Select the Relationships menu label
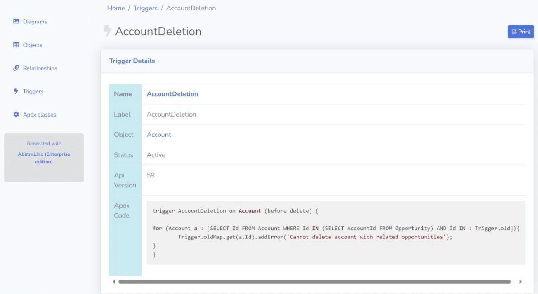The image size is (538, 294). (40, 69)
